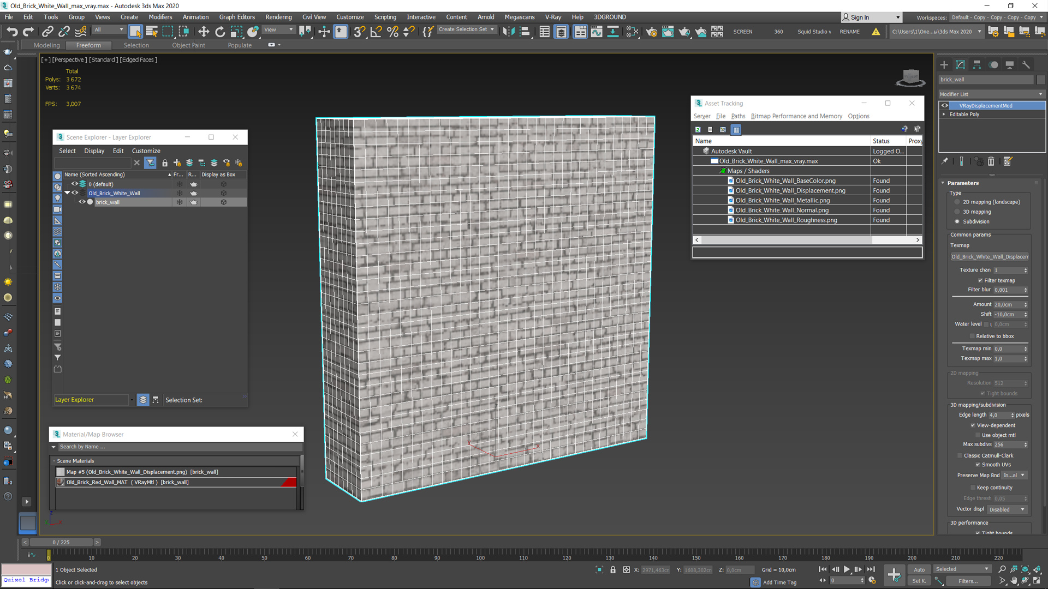Open Time Configuration clock icon
This screenshot has height=589, width=1048.
[872, 580]
